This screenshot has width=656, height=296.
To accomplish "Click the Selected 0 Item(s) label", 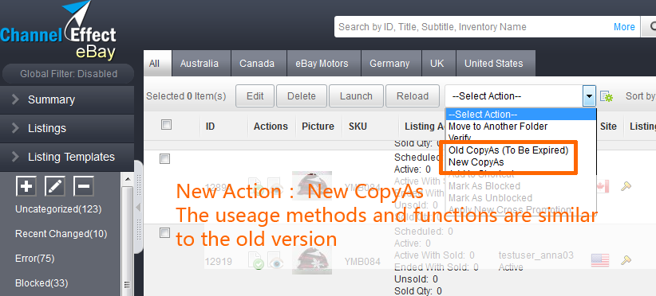I will coord(186,96).
